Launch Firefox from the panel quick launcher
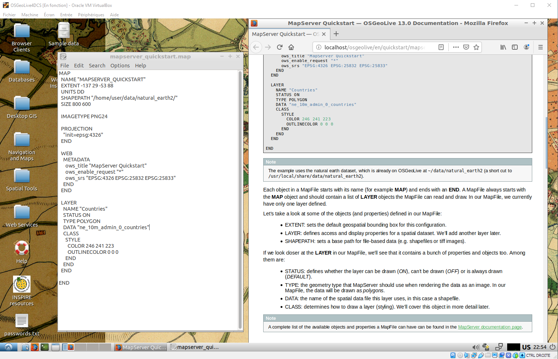Image resolution: width=558 pixels, height=359 pixels. click(x=35, y=347)
